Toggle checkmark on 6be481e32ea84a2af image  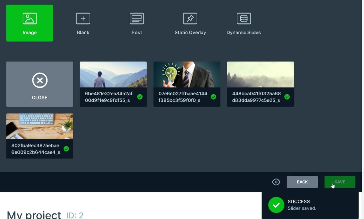140,97
